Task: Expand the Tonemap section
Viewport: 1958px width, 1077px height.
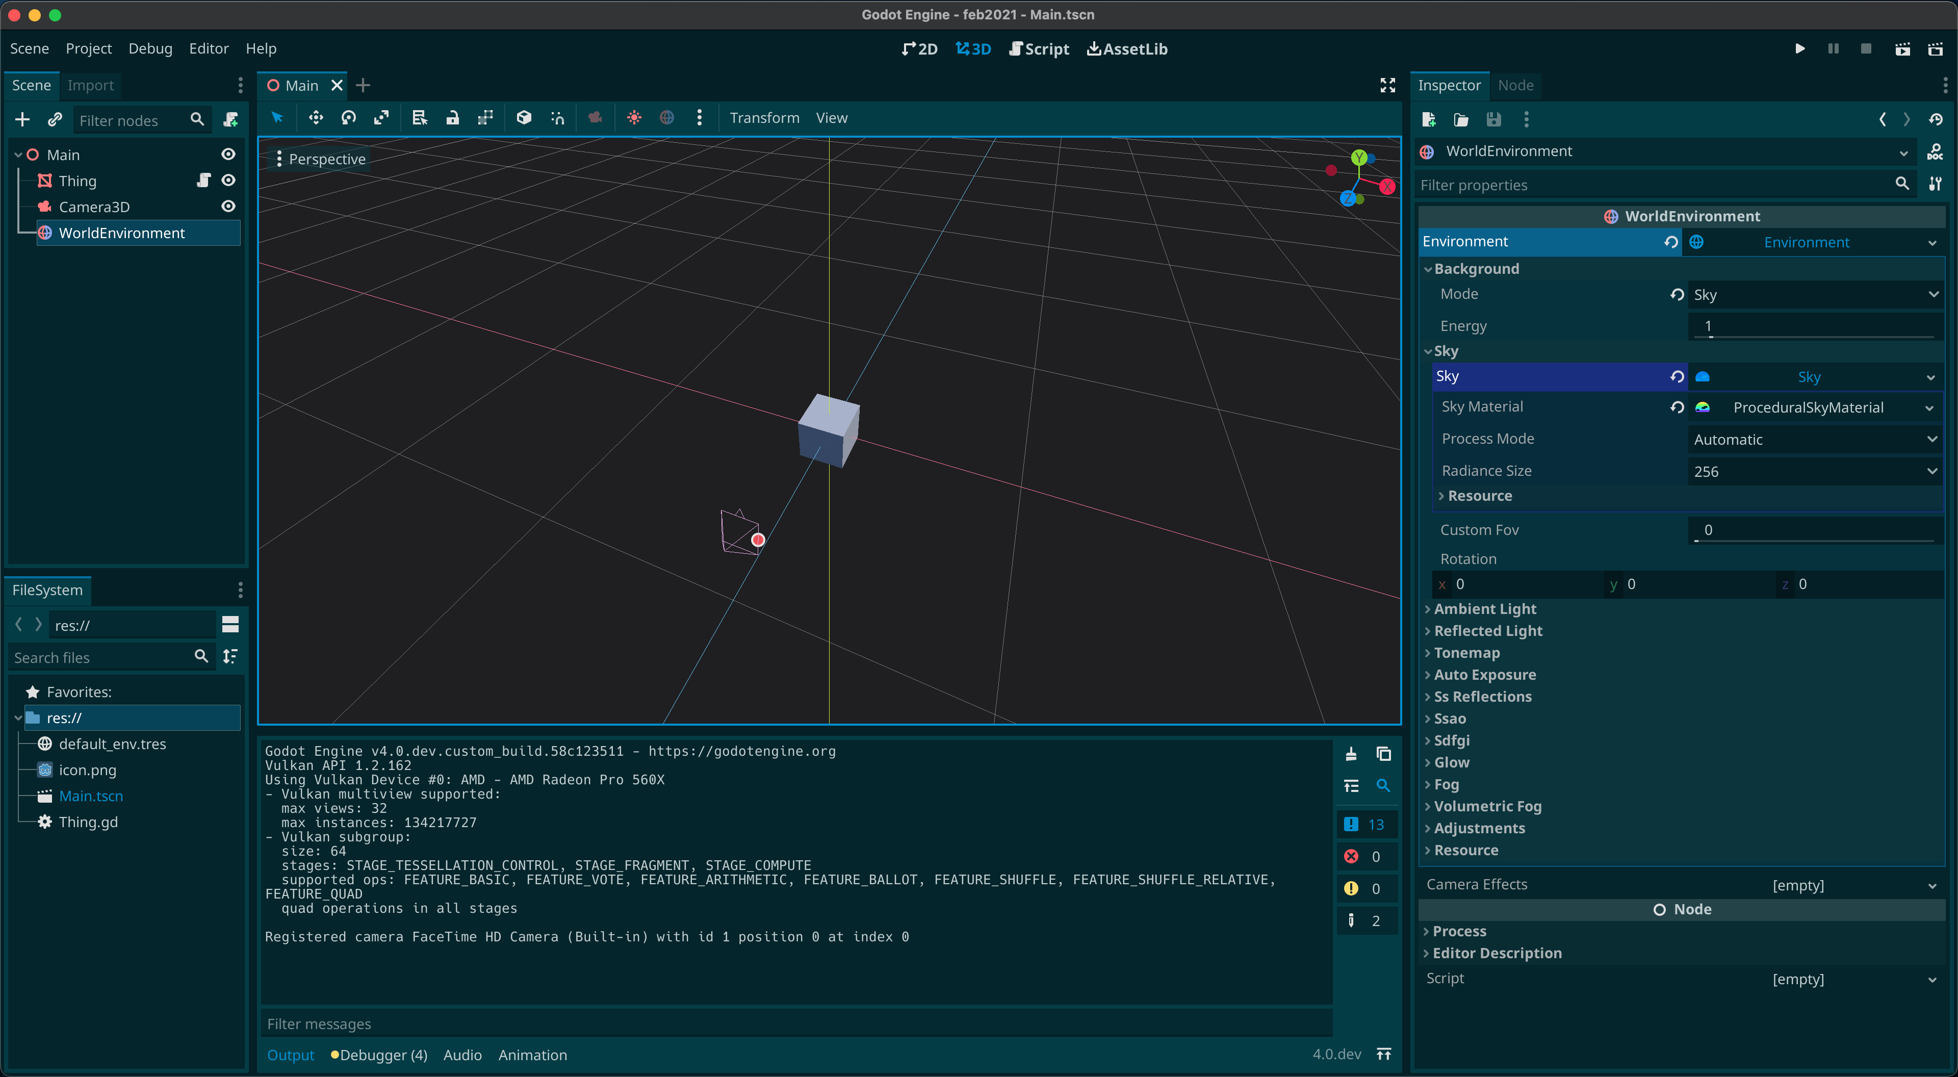Action: coord(1466,653)
